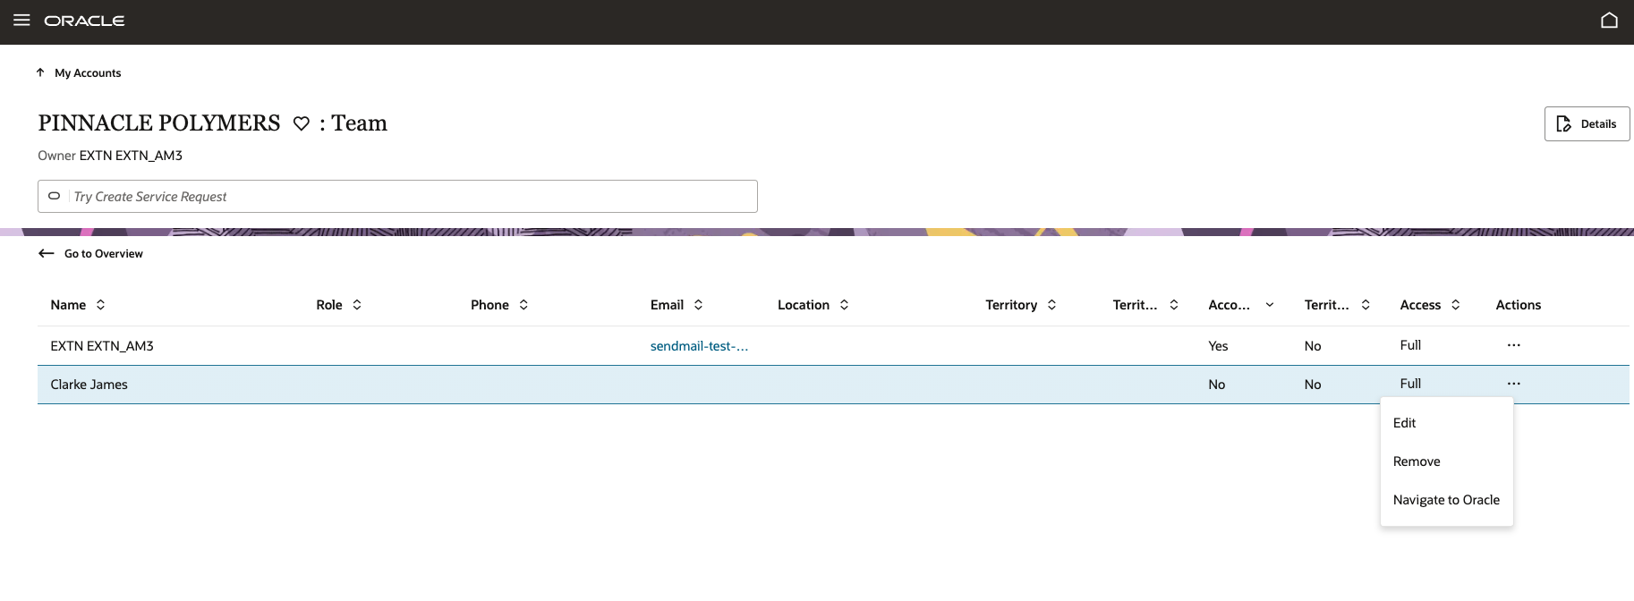Open actions ellipsis for EXTN EXTN_AM3 row
The width and height of the screenshot is (1634, 601).
coord(1513,345)
